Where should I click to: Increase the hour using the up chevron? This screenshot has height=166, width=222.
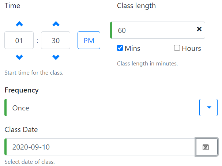19,24
